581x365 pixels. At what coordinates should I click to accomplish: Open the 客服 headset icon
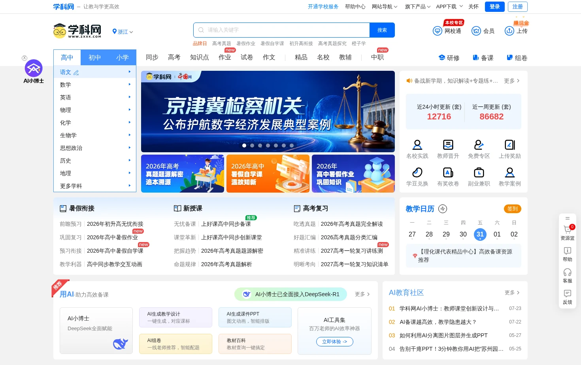568,272
